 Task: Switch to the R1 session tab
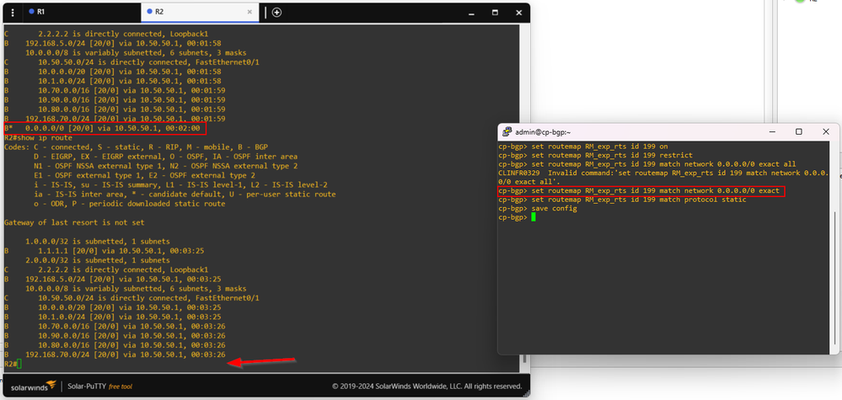tap(40, 12)
